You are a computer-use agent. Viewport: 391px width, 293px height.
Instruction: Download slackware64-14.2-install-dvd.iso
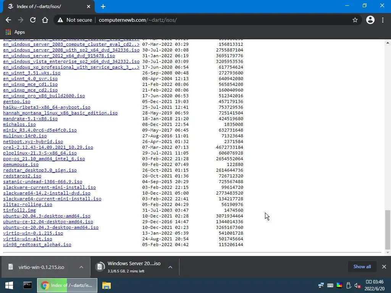tap(47, 193)
